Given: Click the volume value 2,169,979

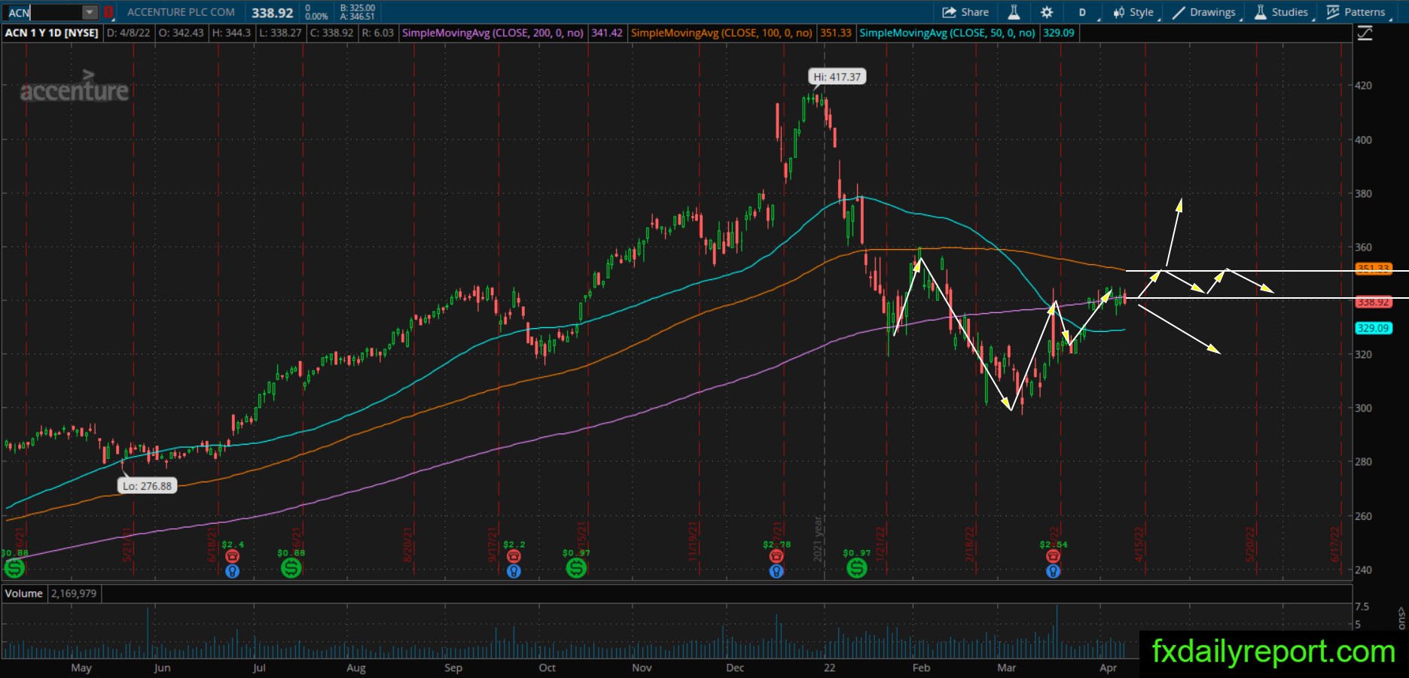Looking at the screenshot, I should tap(74, 593).
